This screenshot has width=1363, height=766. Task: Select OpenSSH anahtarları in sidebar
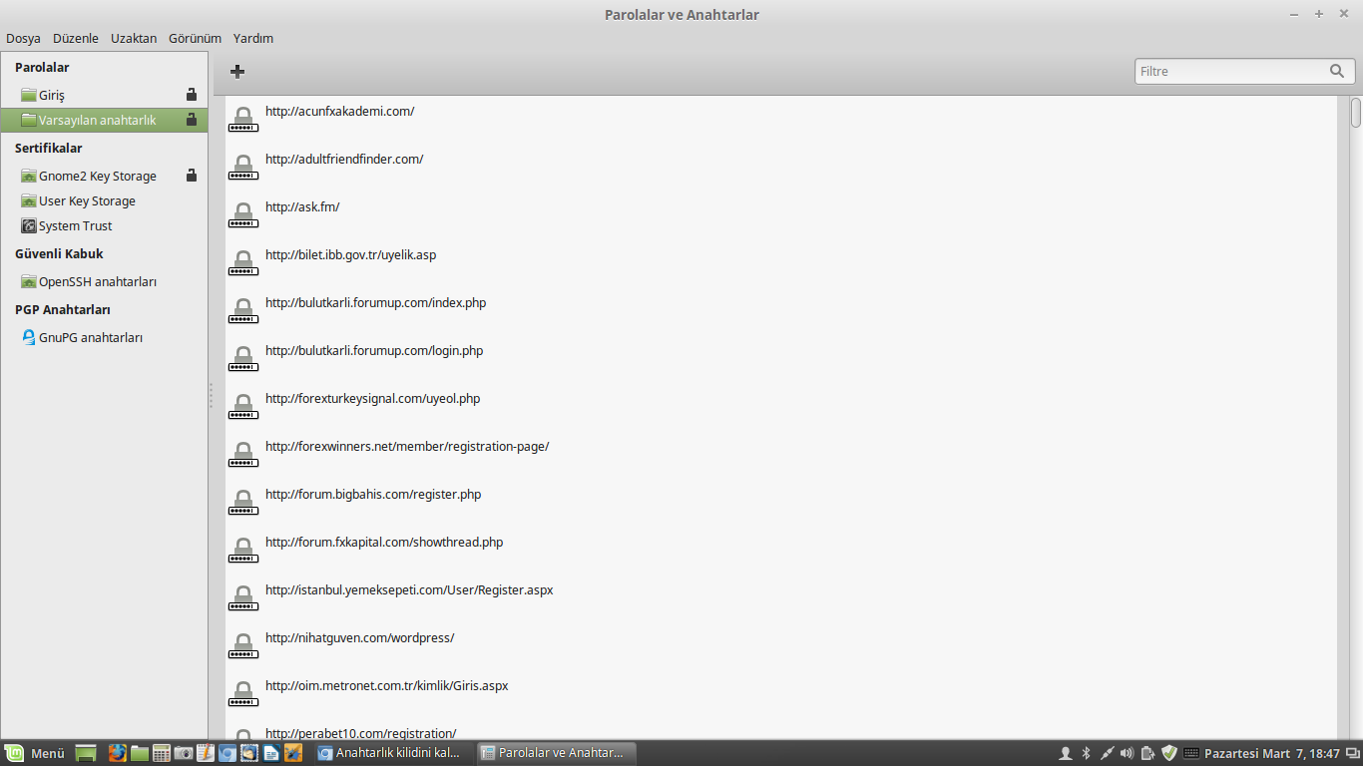[104, 281]
